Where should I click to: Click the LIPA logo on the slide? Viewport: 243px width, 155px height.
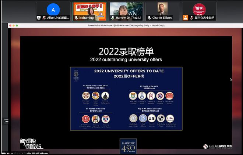pyautogui.click(x=170, y=119)
